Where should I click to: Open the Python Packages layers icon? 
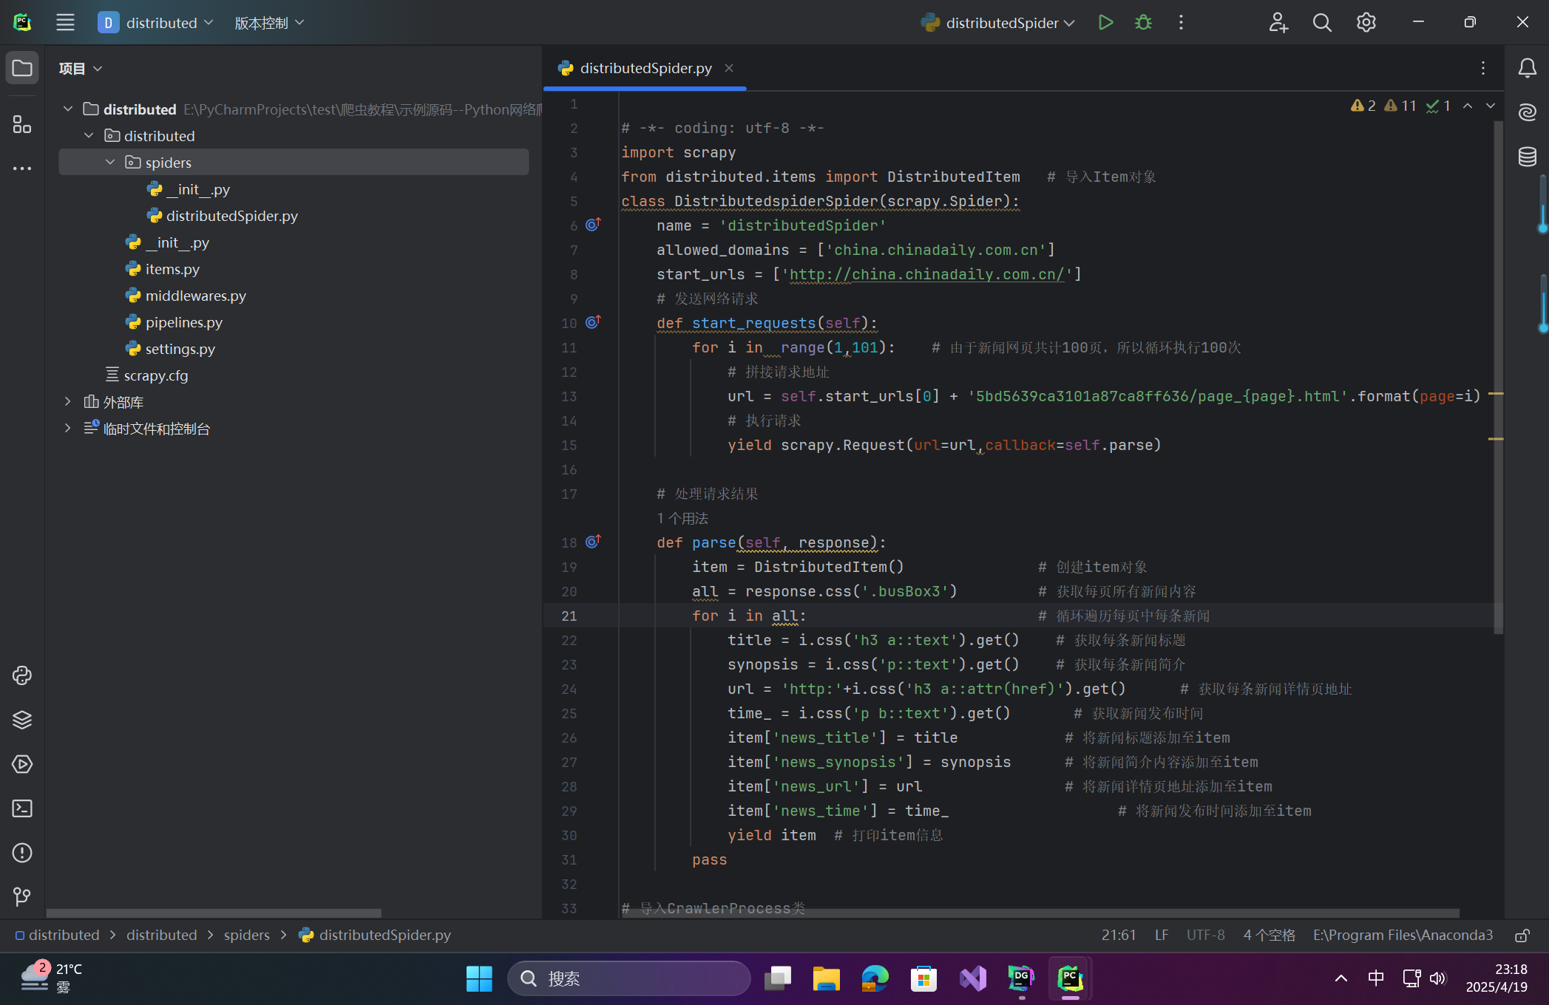tap(22, 720)
